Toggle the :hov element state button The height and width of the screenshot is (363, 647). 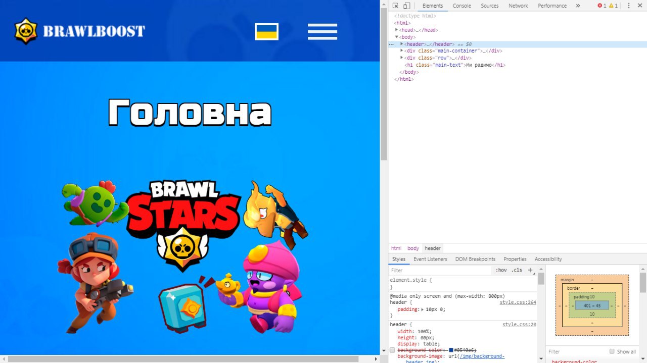[501, 270]
